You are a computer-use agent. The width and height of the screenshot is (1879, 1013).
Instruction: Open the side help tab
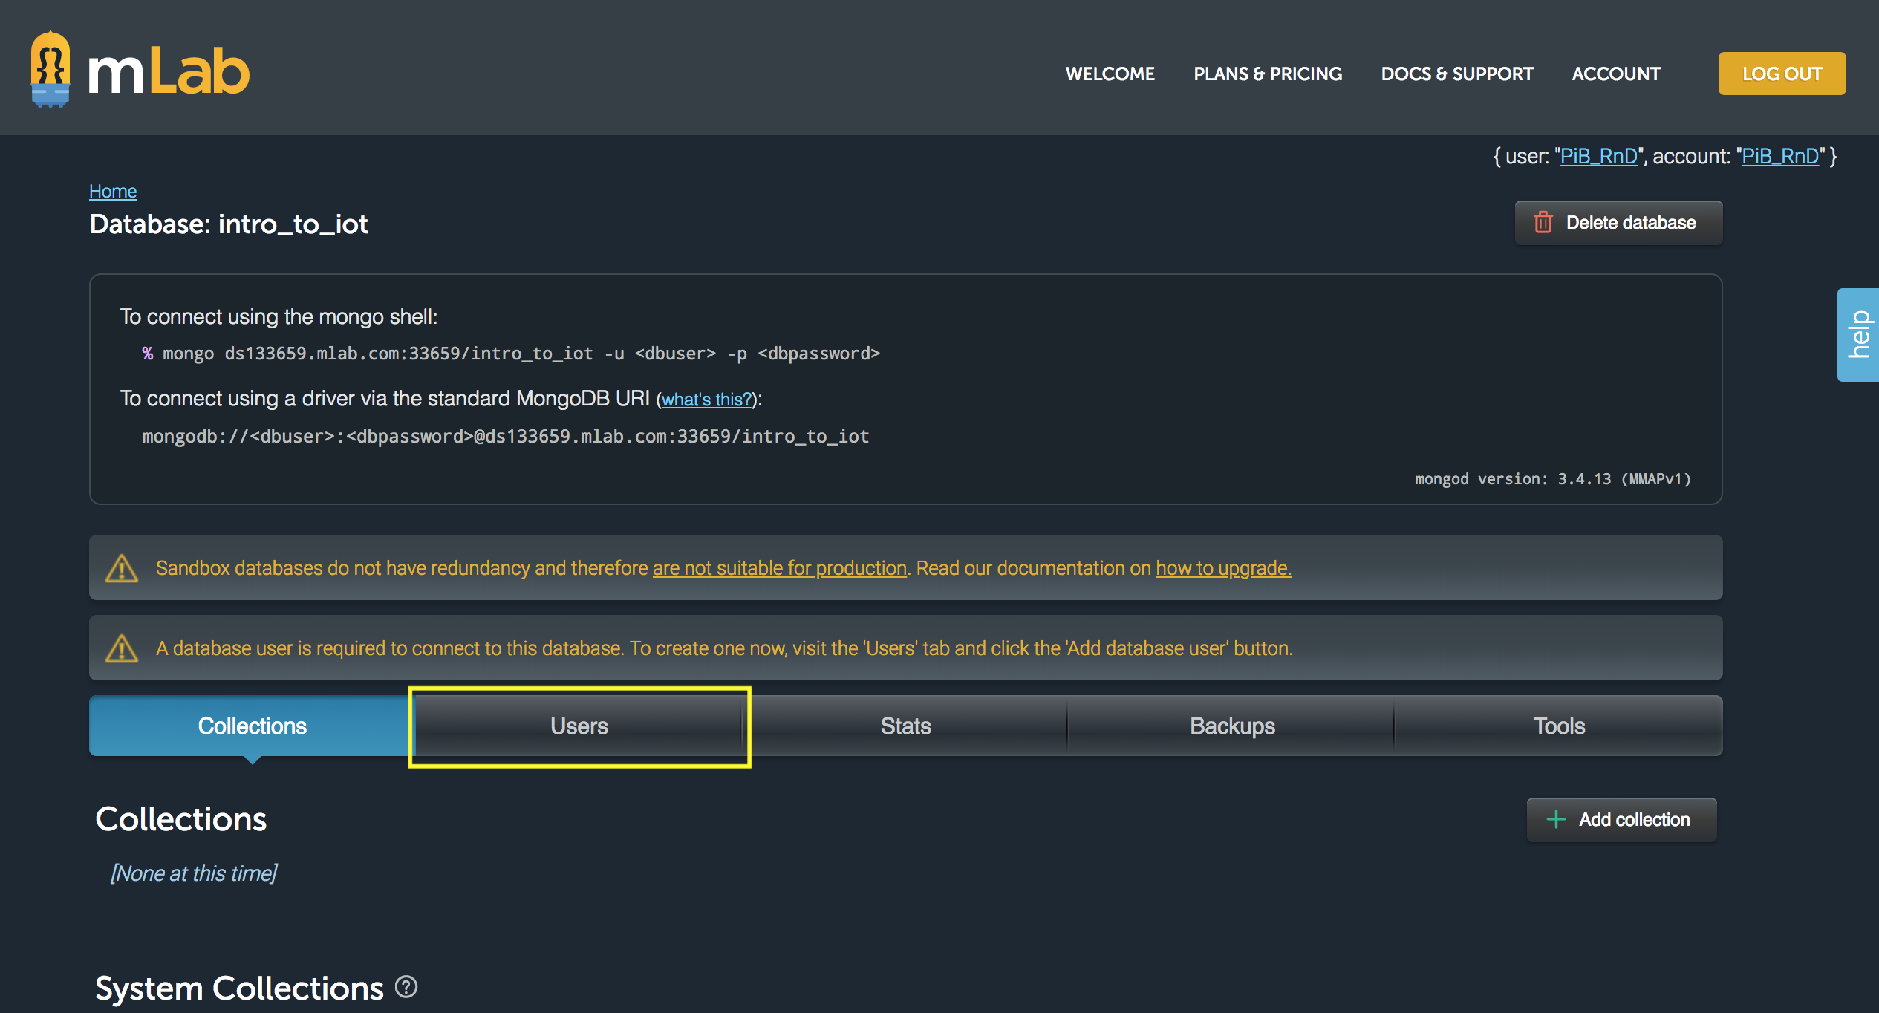(1859, 335)
